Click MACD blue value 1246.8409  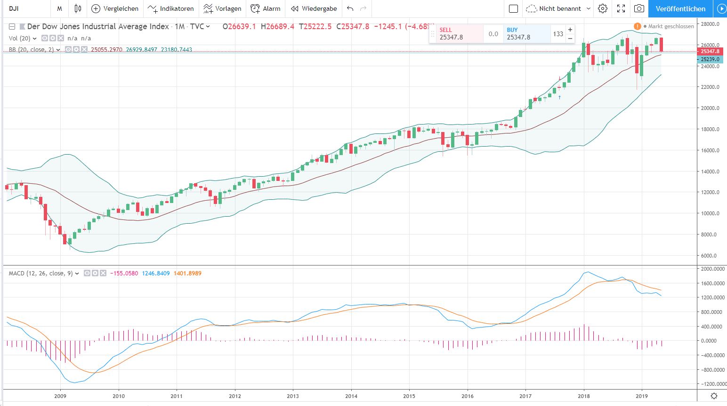155,273
